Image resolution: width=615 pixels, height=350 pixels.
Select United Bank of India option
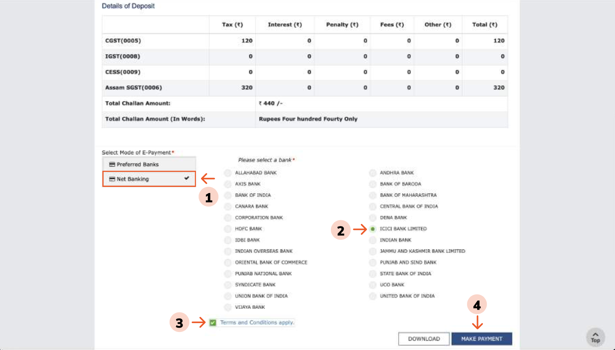[373, 296]
